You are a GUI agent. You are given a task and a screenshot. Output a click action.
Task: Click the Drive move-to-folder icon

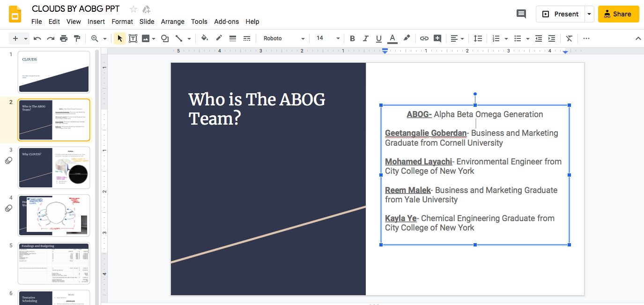tap(147, 9)
